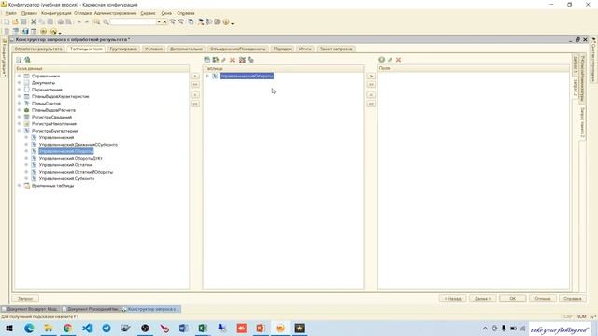Click the create nested query icon above Таблицы
The image size is (598, 336).
[206, 60]
